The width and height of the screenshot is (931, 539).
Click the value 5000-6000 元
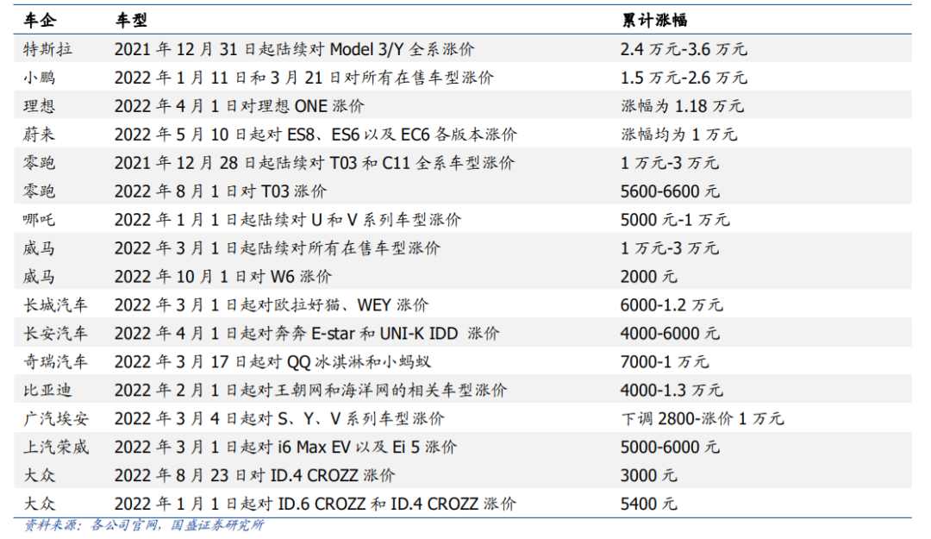point(670,447)
